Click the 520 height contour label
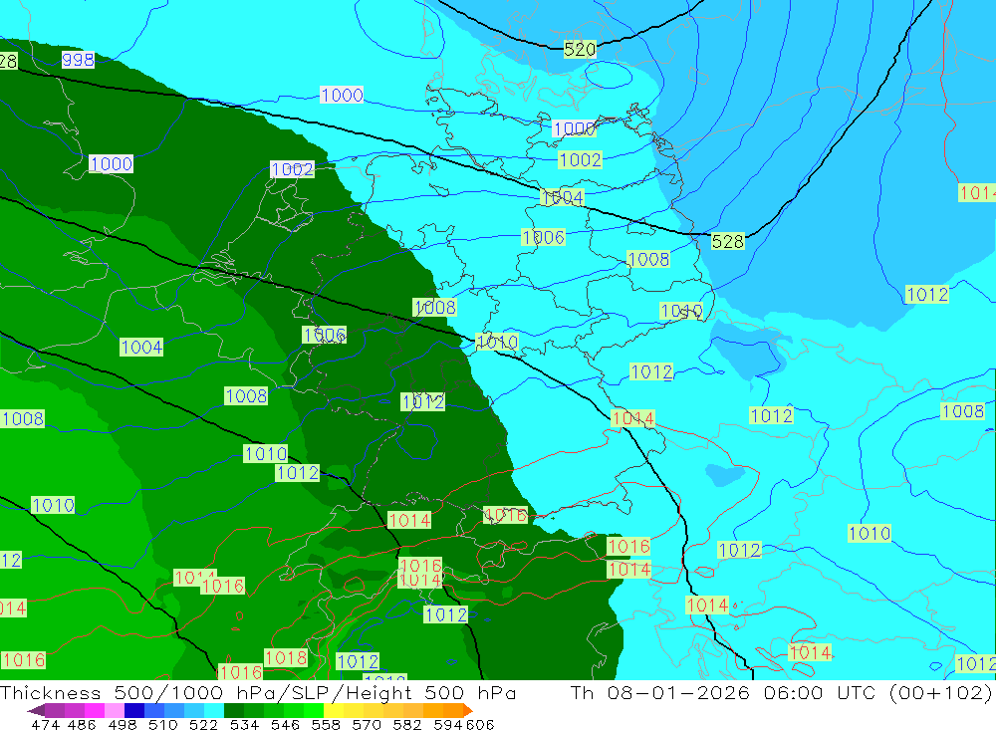996x730 pixels. pyautogui.click(x=580, y=49)
